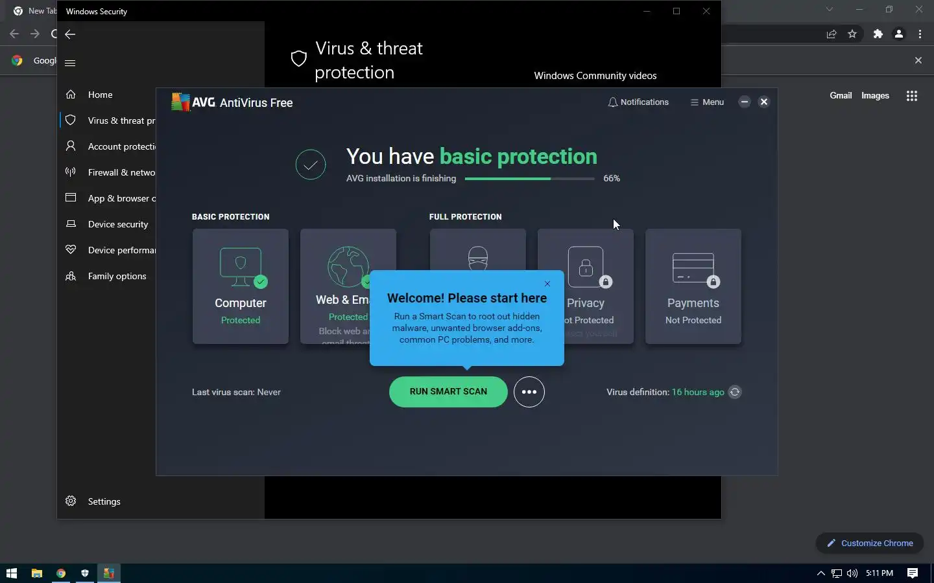Open Device performance & health item
Image resolution: width=934 pixels, height=583 pixels.
[107, 250]
